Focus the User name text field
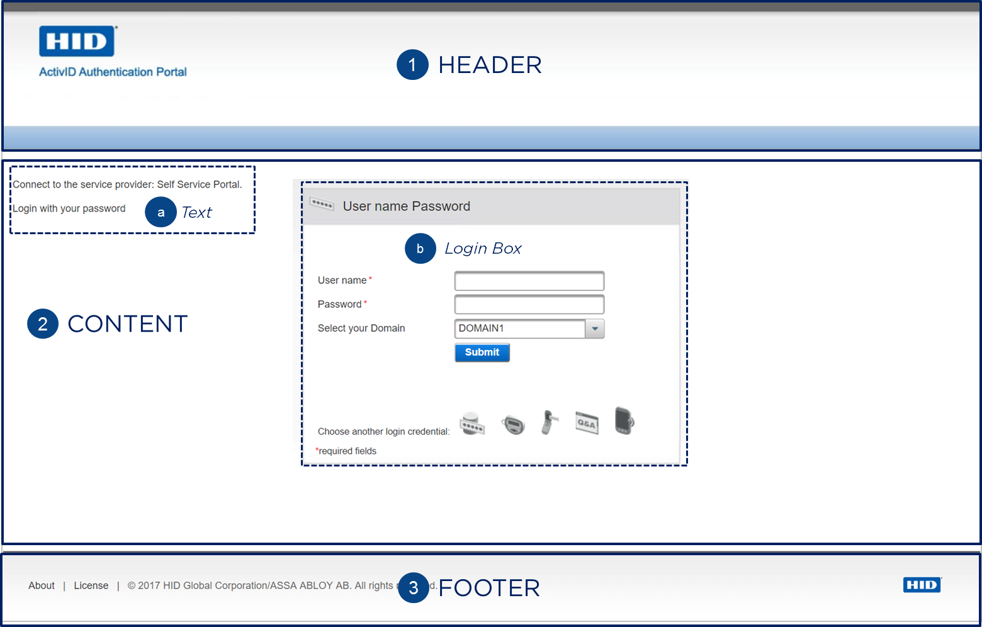Viewport: 982px width, 627px height. 529,281
